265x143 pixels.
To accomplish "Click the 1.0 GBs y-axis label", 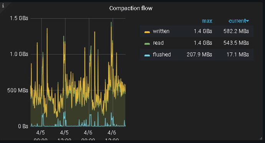I will tap(19, 54).
